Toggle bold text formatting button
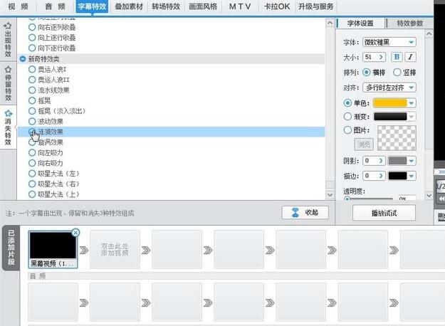 397,57
